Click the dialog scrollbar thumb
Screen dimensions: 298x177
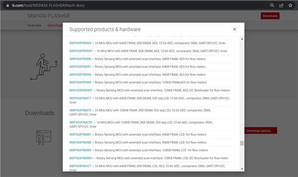pos(242,143)
